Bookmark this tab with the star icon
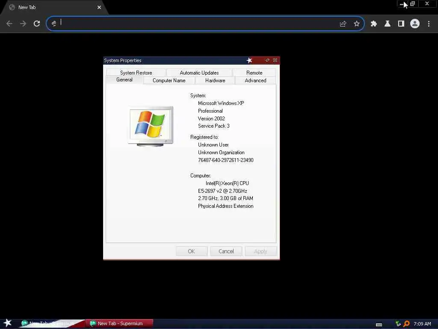The width and height of the screenshot is (438, 329). pyautogui.click(x=356, y=24)
